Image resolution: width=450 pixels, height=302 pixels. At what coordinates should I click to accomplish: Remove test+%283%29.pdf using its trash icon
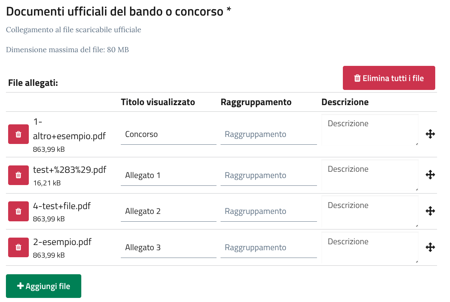point(18,175)
